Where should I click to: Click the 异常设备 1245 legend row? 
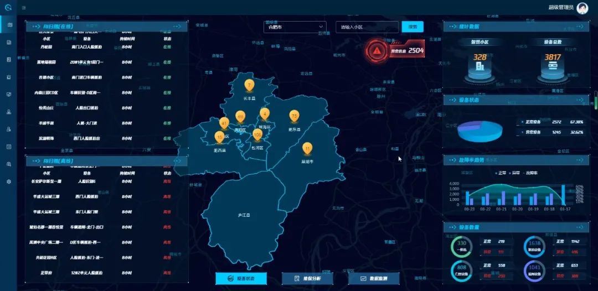pos(552,132)
